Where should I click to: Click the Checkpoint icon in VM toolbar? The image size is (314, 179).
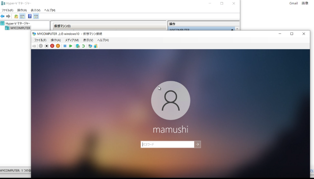78,46
